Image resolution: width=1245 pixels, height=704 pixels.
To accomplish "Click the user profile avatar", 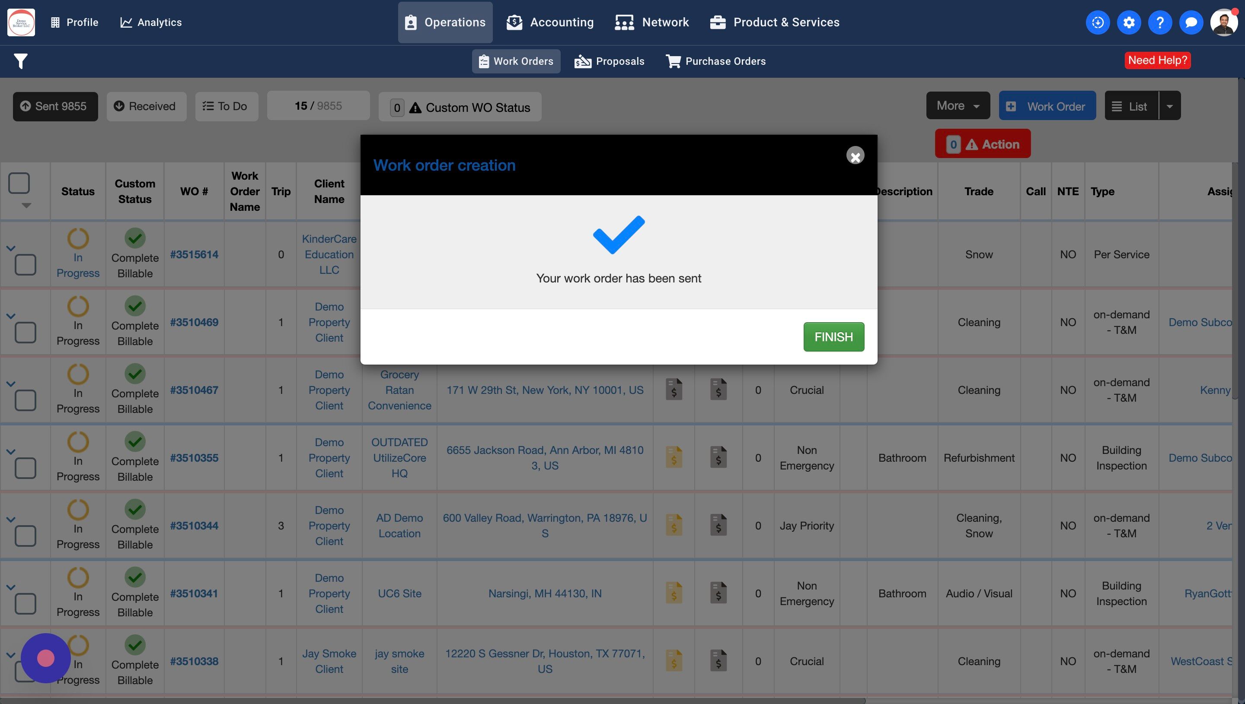I will coord(1223,22).
